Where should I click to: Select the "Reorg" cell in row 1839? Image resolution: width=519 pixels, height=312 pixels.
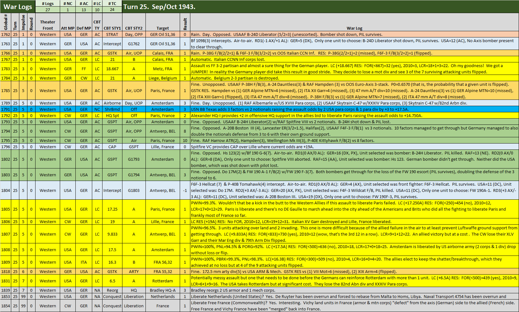click(112, 290)
